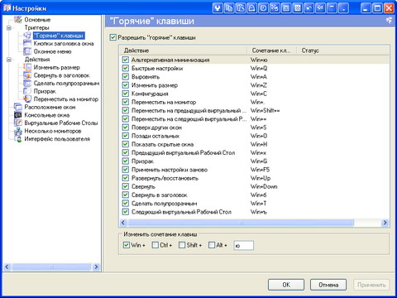Screen dimensions: 397x298
Task: Click the checkered transparency icon in the title bar
Action: click(298, 8)
